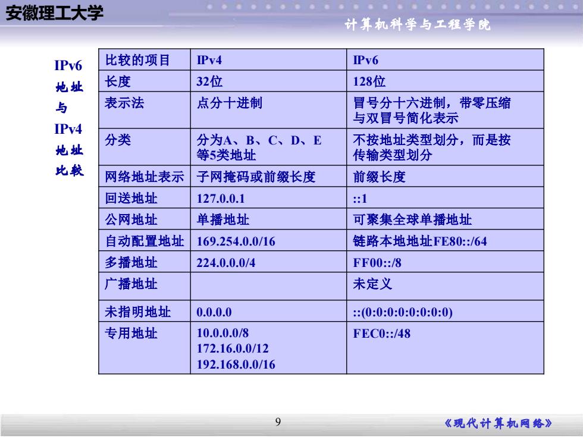Image resolution: width=583 pixels, height=437 pixels.
Task: Click the 172.16.0.0/12 address text
Action: coord(233,348)
